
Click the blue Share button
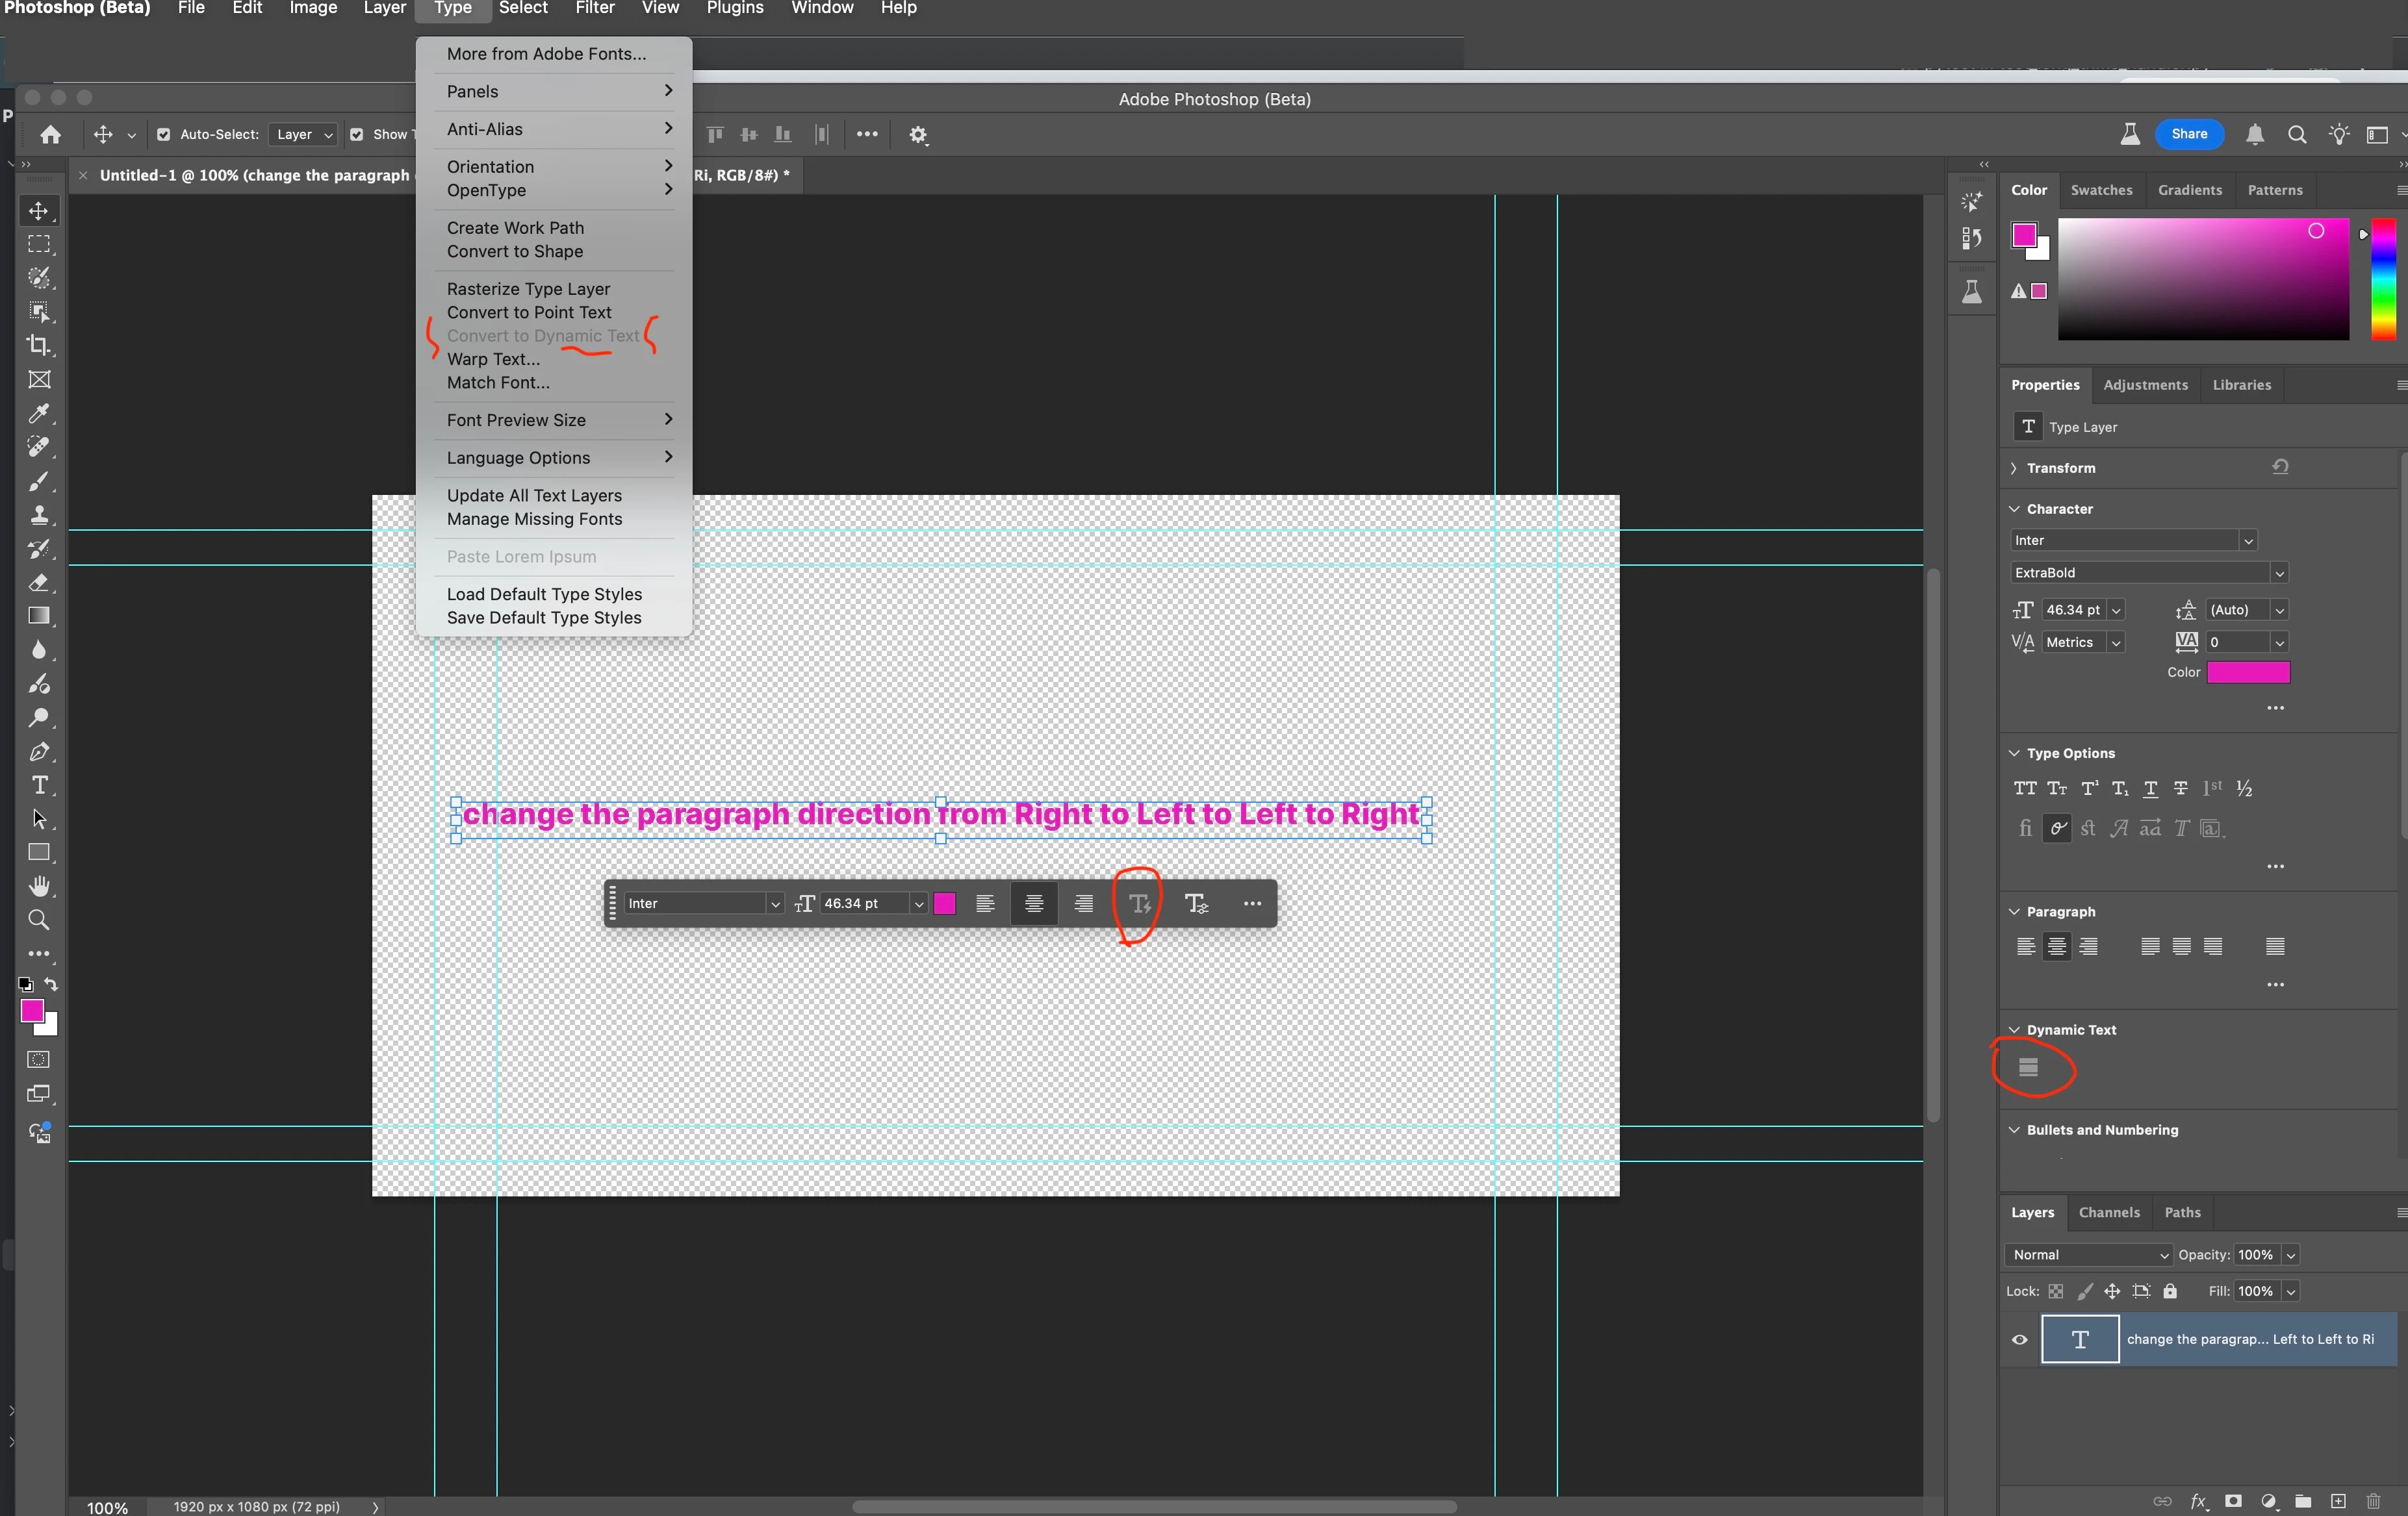pyautogui.click(x=2188, y=134)
